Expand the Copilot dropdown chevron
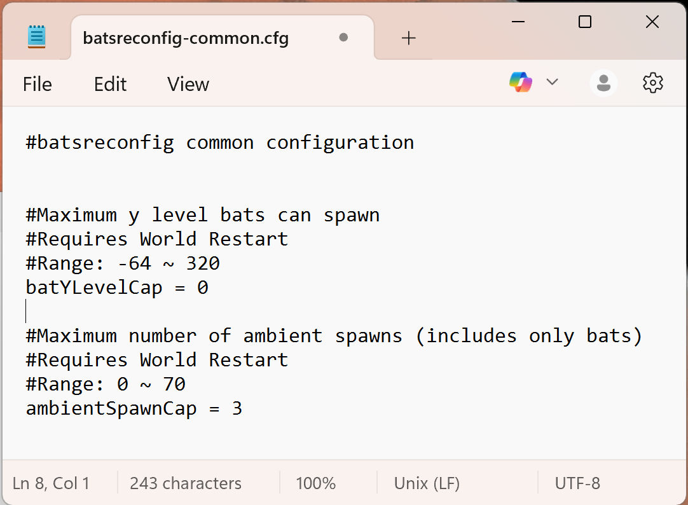 [x=552, y=82]
